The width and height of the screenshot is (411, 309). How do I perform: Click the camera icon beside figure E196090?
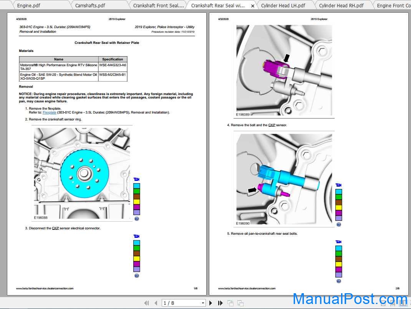tap(339, 185)
